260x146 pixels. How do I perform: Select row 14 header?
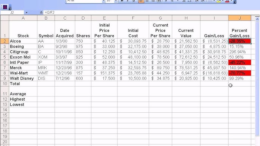pos(5,110)
